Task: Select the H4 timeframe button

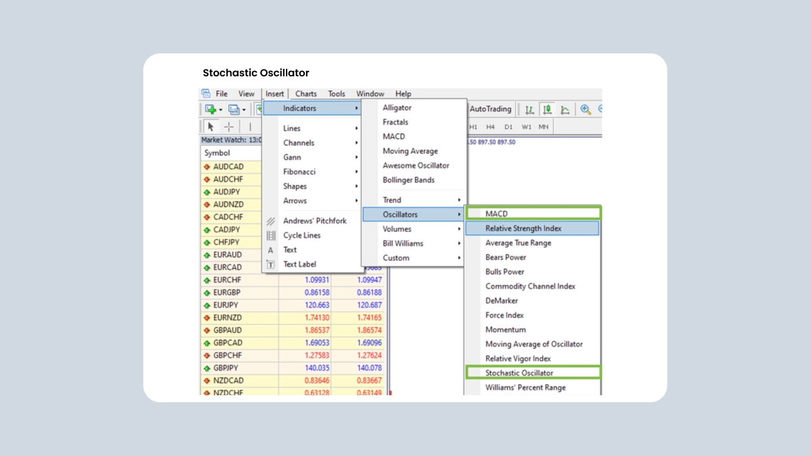Action: [x=490, y=126]
